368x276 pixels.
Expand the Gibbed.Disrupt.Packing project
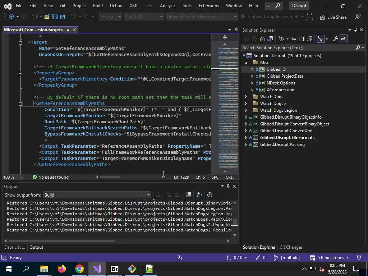click(246, 144)
